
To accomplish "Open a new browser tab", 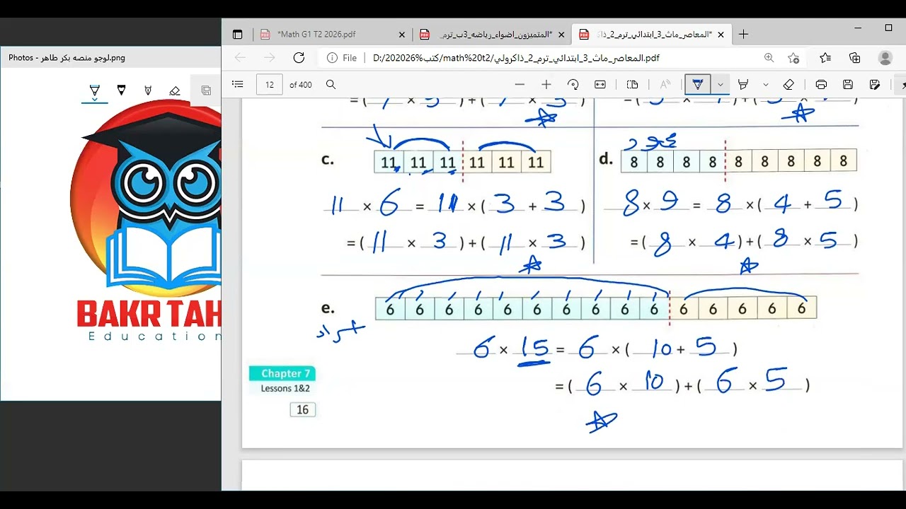I will [x=743, y=34].
